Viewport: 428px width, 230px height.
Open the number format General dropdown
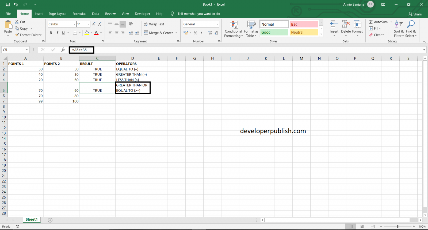(x=217, y=24)
